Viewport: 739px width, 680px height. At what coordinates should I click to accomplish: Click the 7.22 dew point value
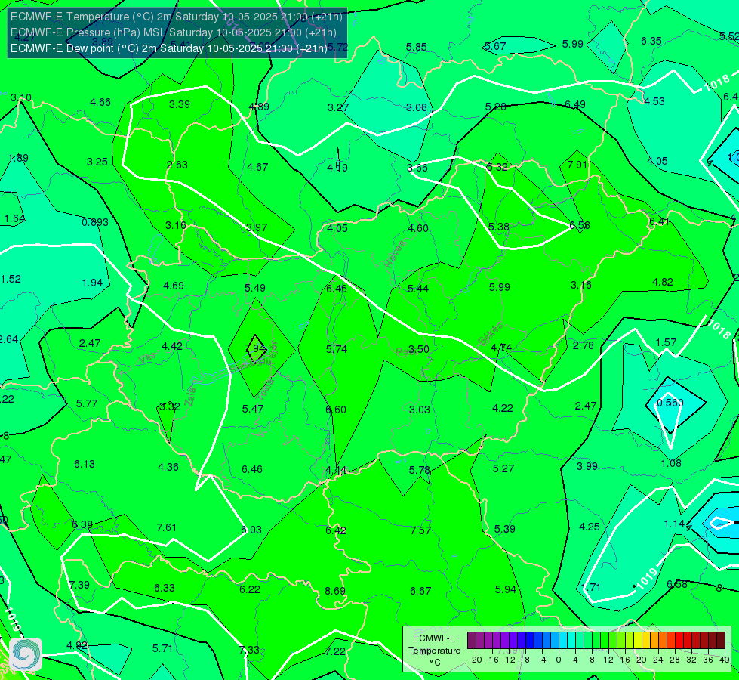[335, 651]
